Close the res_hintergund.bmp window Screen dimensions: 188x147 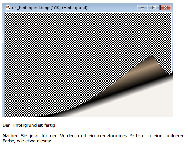click(166, 8)
